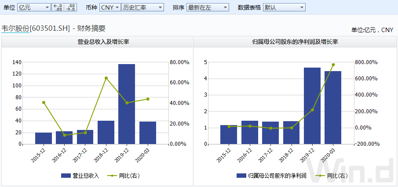
Task: Click the 2018-12 net profit bar
Action: point(292,133)
